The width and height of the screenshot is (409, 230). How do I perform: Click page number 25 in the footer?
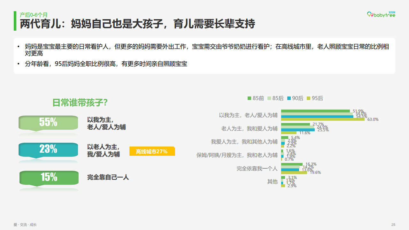point(393,225)
